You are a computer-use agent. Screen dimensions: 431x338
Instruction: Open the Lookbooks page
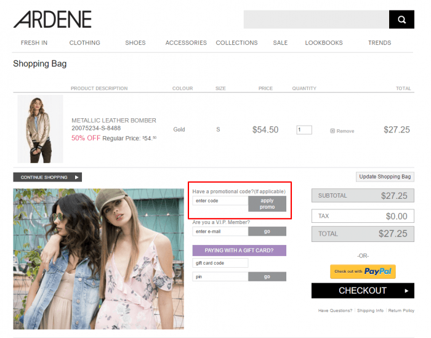tap(324, 43)
